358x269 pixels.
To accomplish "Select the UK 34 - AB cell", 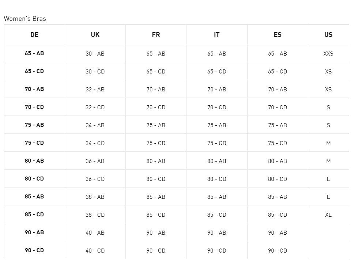I will tap(95, 125).
